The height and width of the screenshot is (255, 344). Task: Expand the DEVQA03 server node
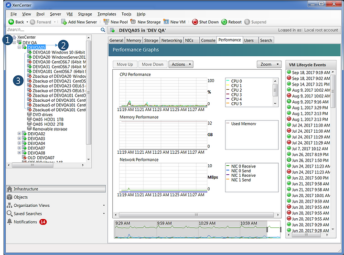pos(19,138)
